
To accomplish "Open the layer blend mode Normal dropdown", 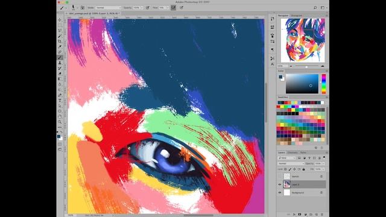I will (x=291, y=163).
